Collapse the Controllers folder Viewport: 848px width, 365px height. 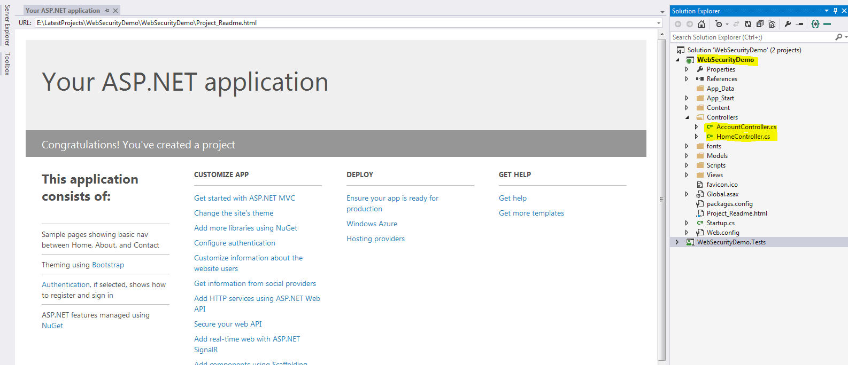tap(687, 117)
